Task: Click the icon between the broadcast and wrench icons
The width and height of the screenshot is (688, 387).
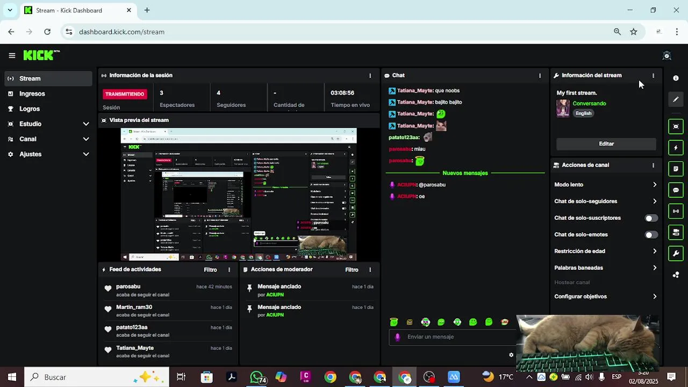Action: click(676, 232)
